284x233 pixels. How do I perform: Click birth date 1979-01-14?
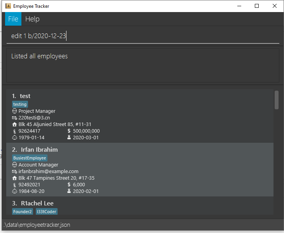coord(32,138)
